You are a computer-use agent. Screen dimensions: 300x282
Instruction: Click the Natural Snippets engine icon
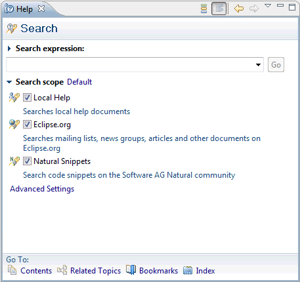click(14, 161)
